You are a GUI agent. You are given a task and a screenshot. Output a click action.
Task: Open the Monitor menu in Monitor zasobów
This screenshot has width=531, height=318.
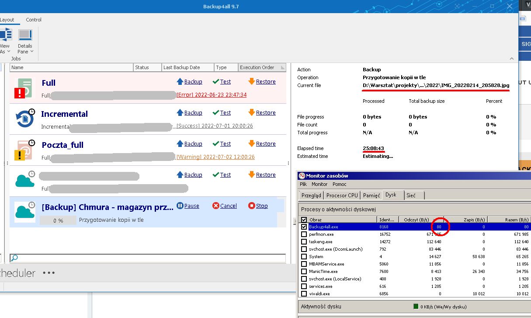tap(320, 184)
